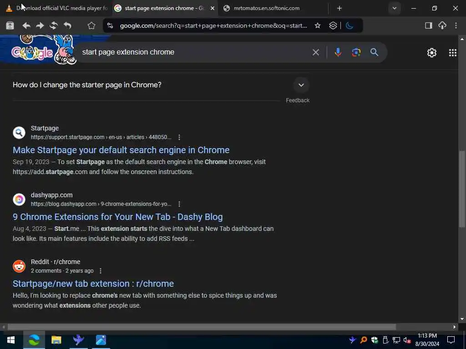Toggle dark mode with the moon icon
This screenshot has width=466, height=349.
click(350, 25)
